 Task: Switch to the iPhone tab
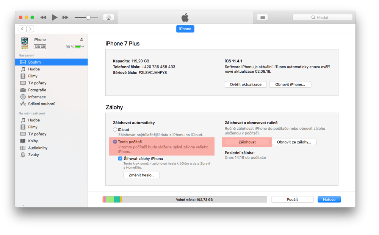185,29
